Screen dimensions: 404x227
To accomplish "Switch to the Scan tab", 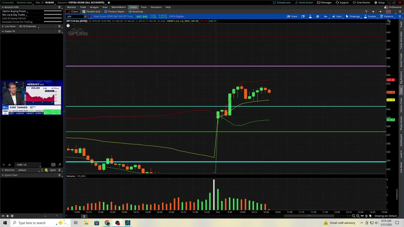I will click(x=105, y=7).
